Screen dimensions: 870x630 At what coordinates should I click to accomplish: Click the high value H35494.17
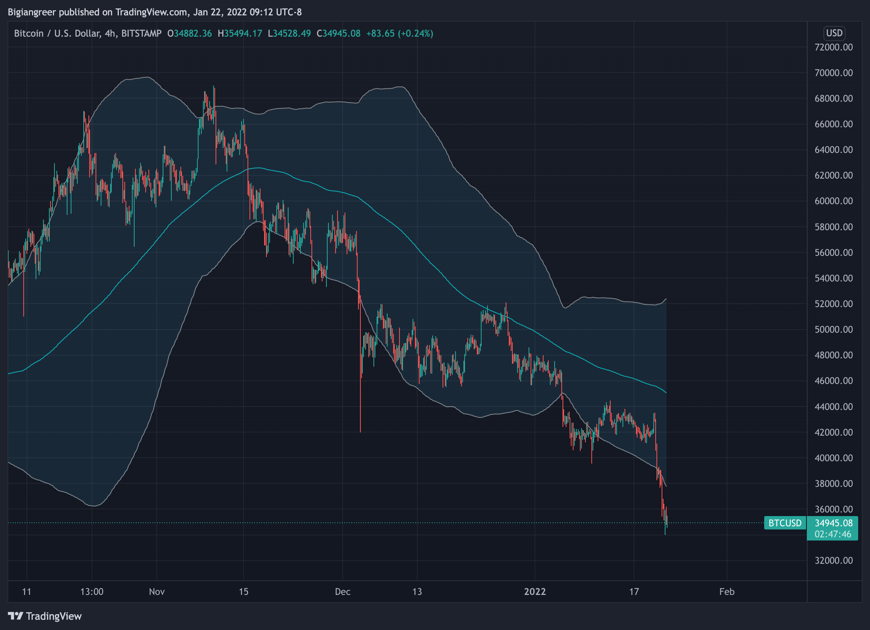pos(240,34)
